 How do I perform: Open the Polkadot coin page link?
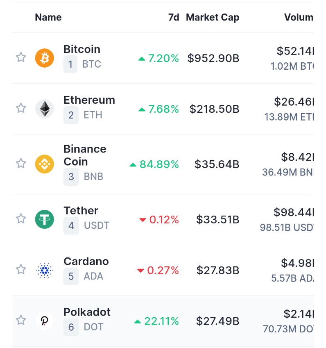[x=87, y=312]
